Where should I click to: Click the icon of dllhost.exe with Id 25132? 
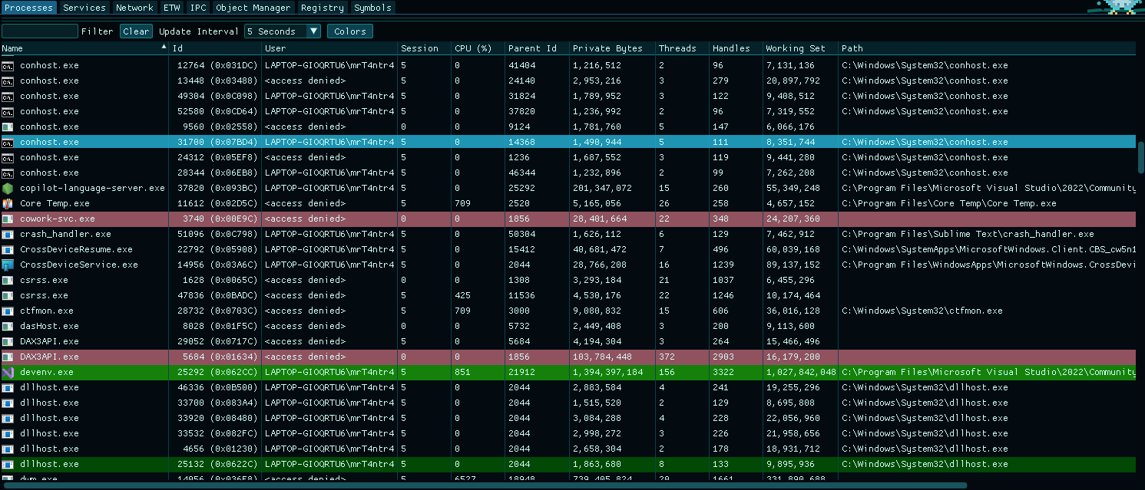[x=8, y=464]
